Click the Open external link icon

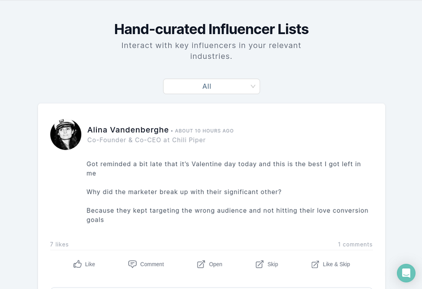pos(201,264)
